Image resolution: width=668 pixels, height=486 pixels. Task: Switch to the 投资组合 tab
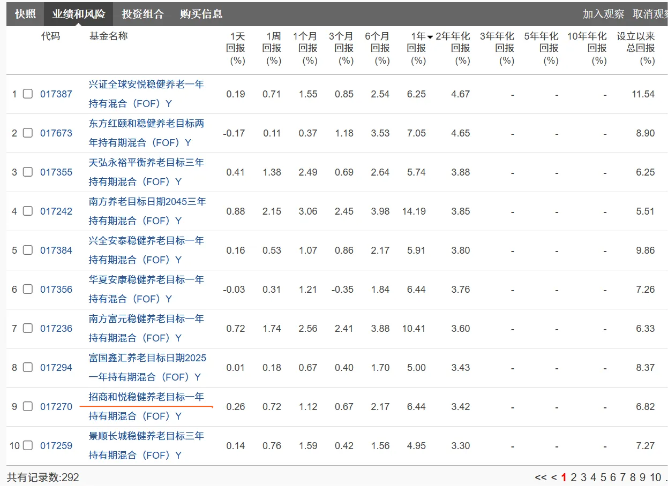tap(142, 14)
